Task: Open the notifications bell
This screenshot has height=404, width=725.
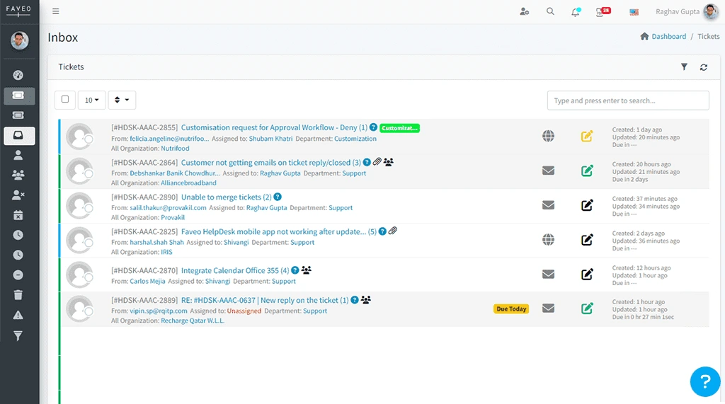Action: pos(575,12)
